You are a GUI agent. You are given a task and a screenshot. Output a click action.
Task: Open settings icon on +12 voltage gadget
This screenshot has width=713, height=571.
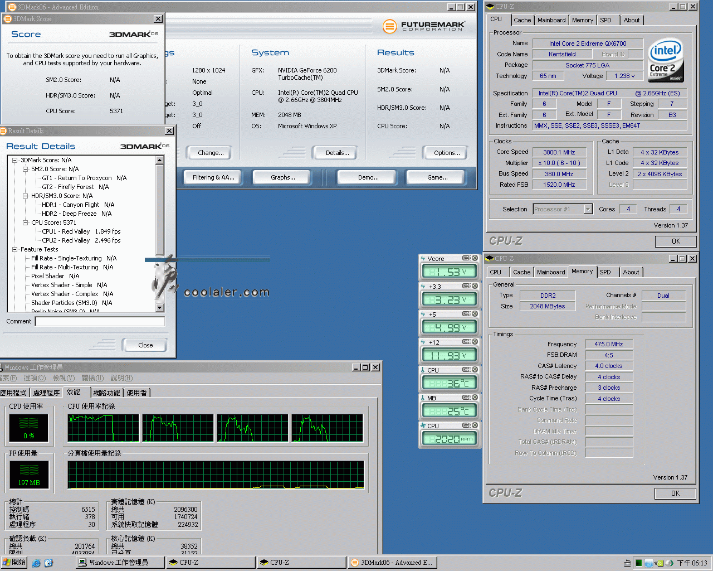tap(466, 342)
